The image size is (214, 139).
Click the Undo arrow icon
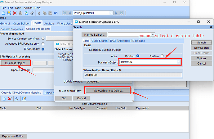(x=56, y=13)
